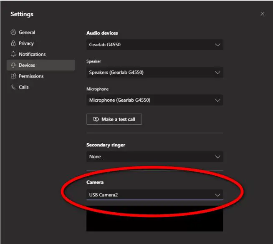Expand the Audio devices dropdown

tap(154, 45)
